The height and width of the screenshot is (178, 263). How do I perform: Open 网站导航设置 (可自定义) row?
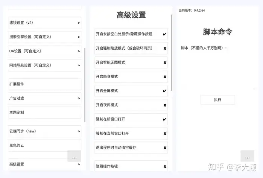(x=45, y=65)
